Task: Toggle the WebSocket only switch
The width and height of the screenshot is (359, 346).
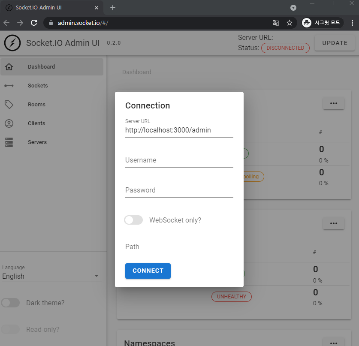Action: click(133, 220)
